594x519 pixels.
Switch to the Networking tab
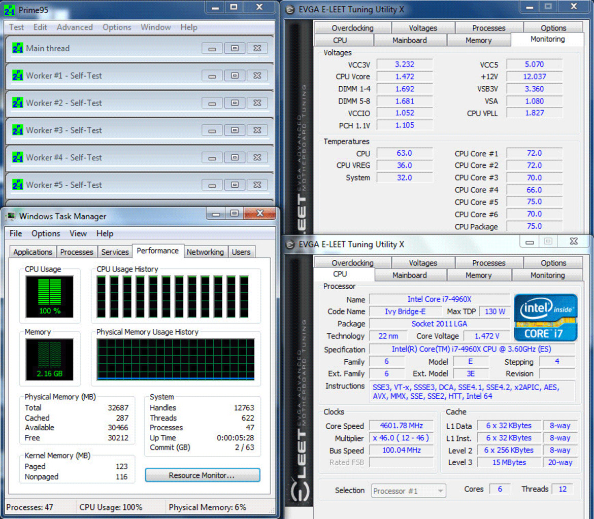(205, 252)
